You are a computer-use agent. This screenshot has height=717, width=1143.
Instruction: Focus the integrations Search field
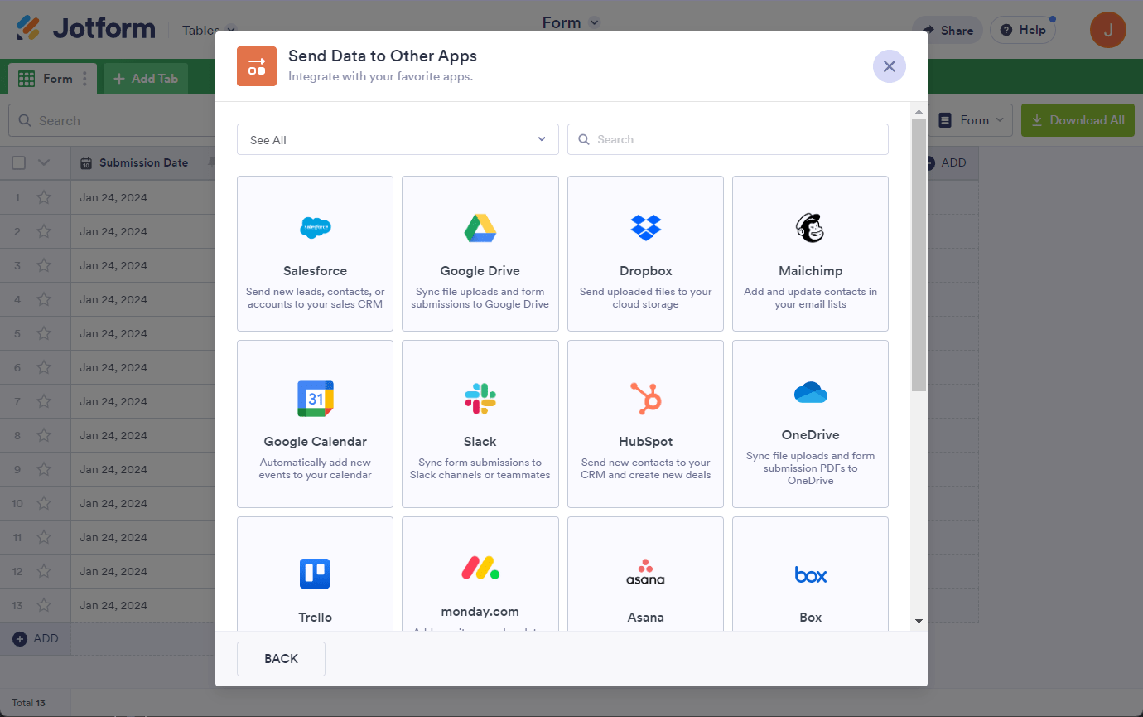(728, 139)
